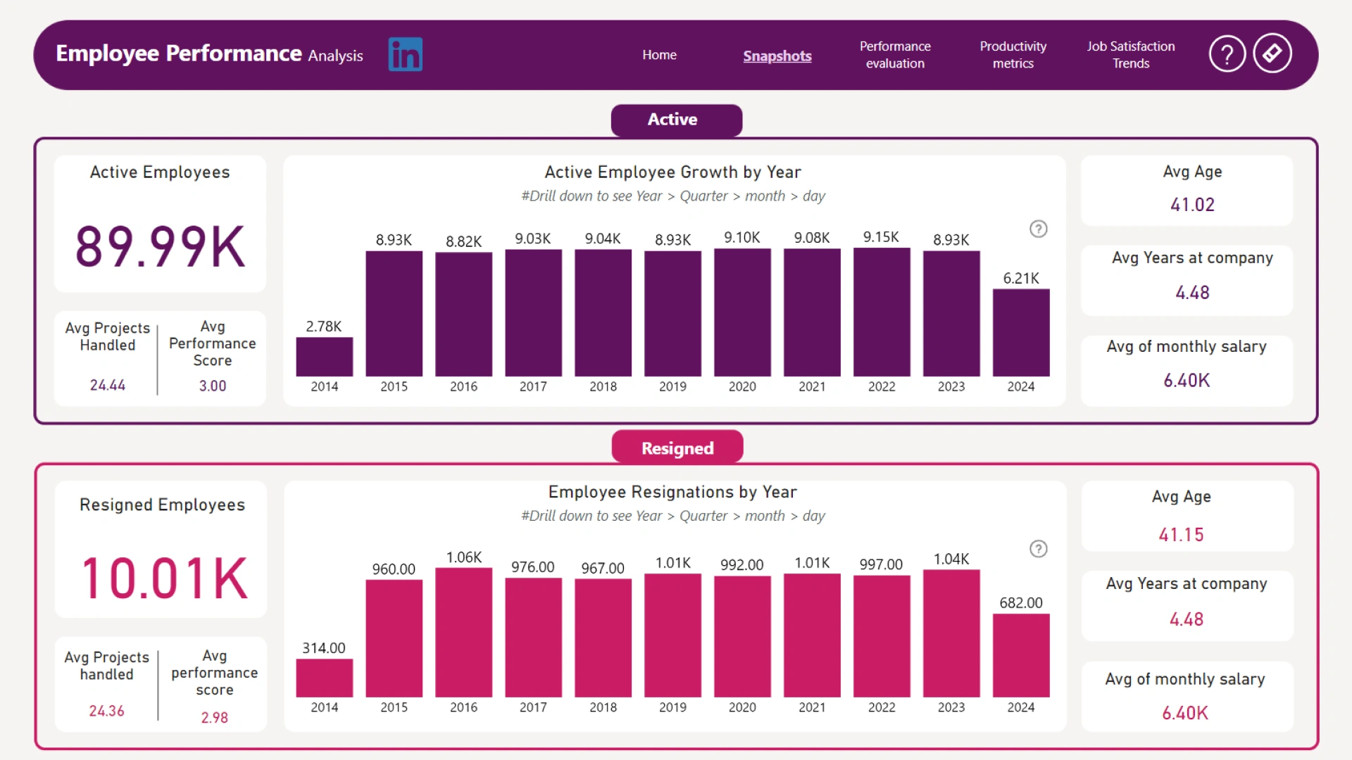
Task: Click the Avg of monthly salary card in the Active section
Action: [1187, 370]
